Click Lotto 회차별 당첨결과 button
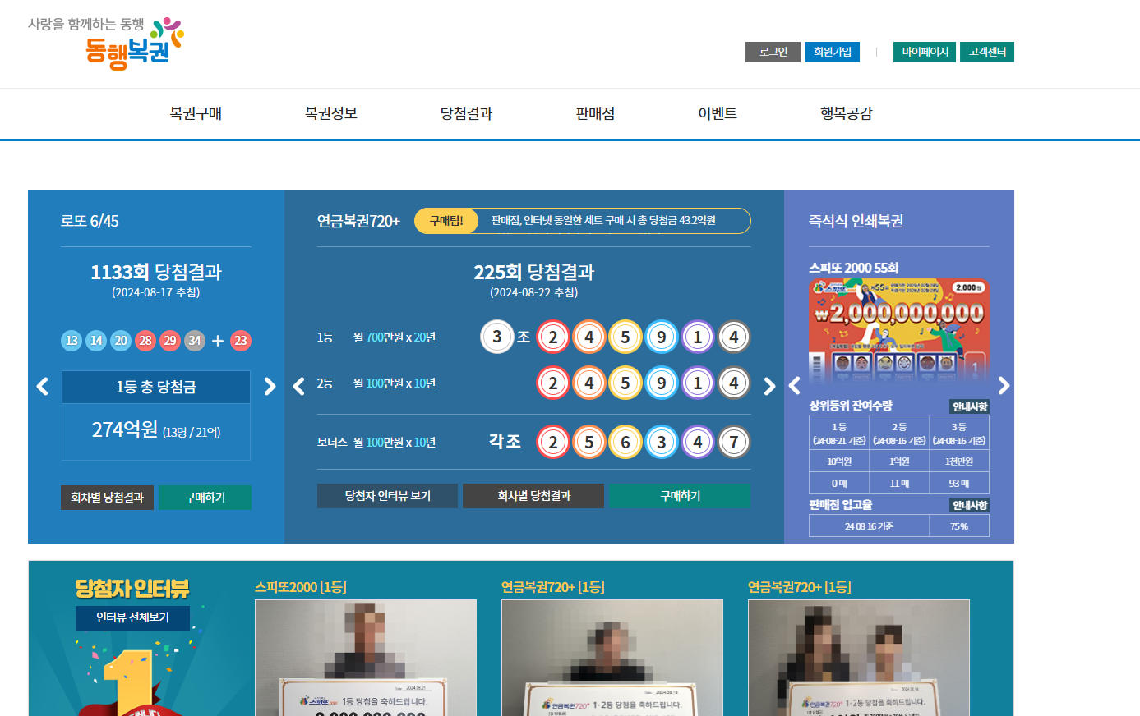 [x=107, y=498]
